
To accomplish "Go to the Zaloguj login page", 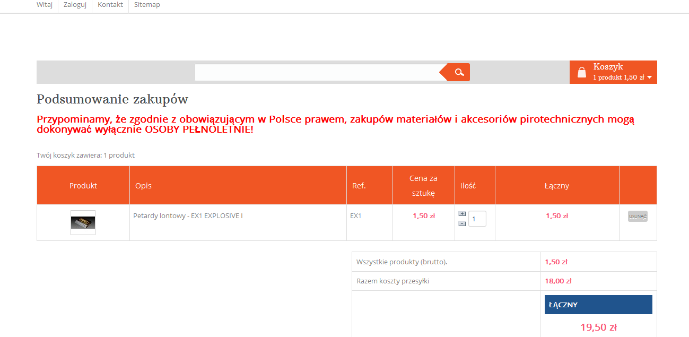I will coord(75,5).
